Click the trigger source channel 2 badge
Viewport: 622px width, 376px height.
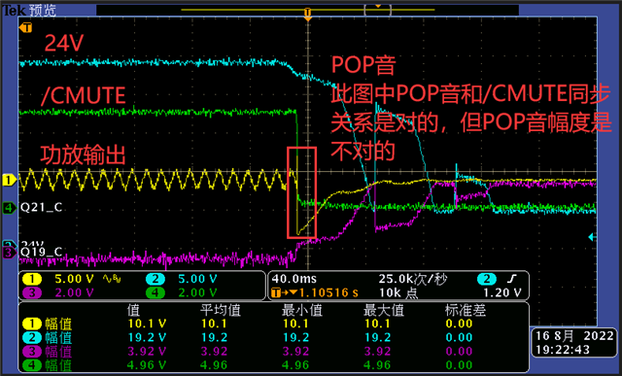[487, 279]
